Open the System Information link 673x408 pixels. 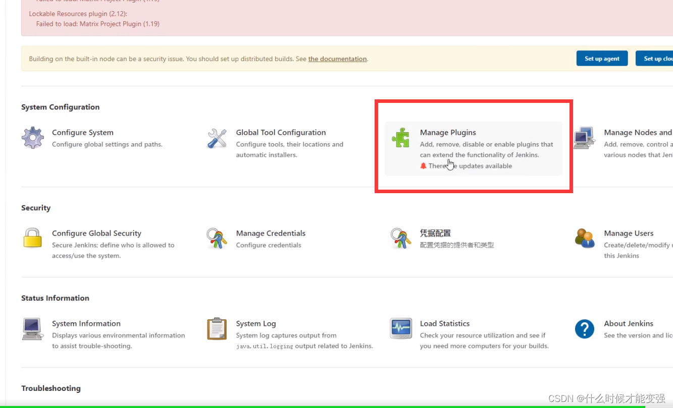(86, 324)
